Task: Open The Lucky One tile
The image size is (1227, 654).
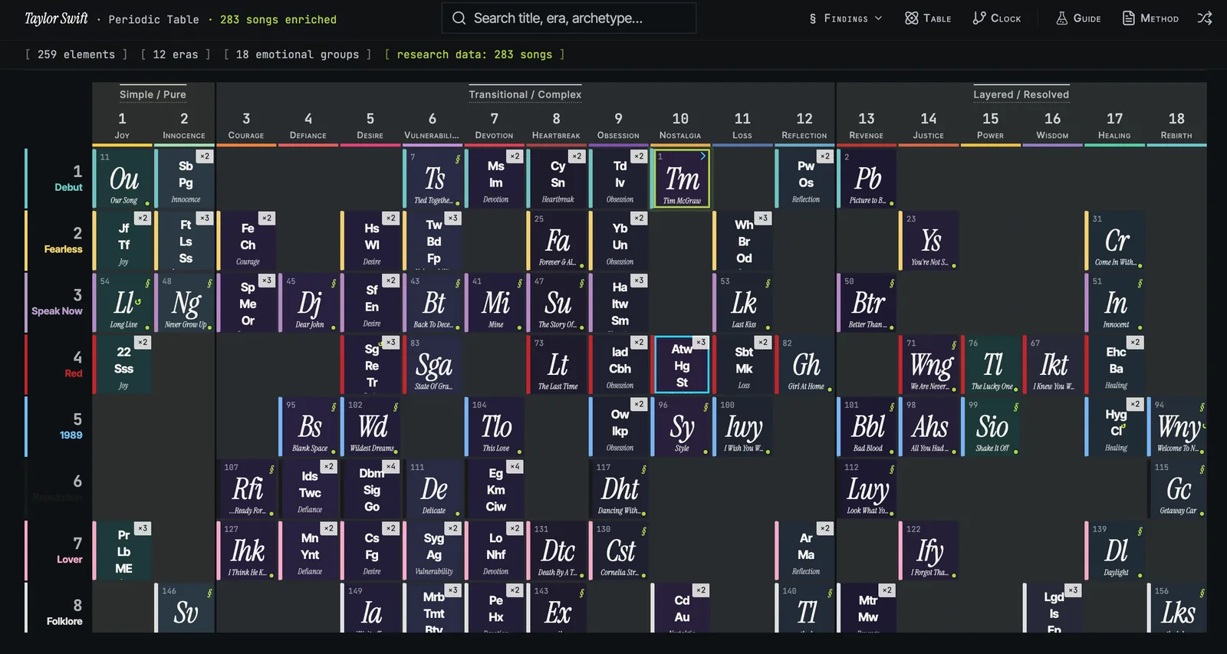Action: pyautogui.click(x=992, y=365)
